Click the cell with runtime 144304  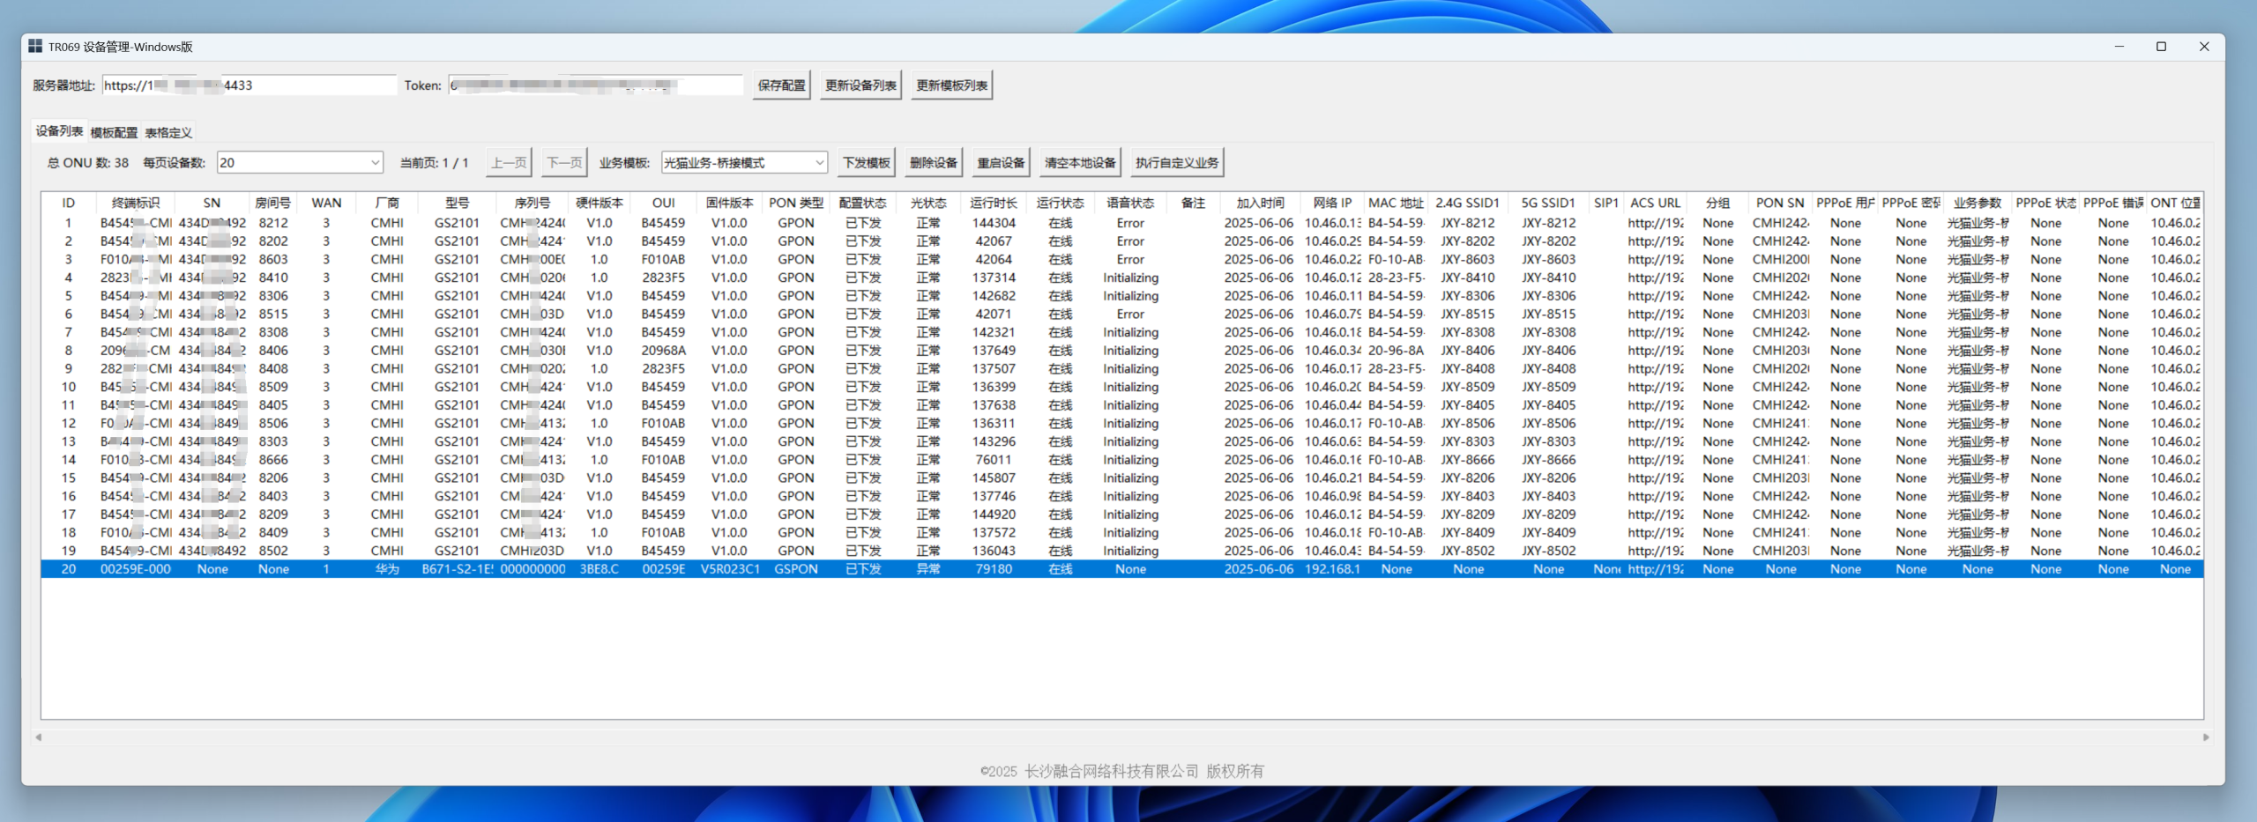(994, 223)
